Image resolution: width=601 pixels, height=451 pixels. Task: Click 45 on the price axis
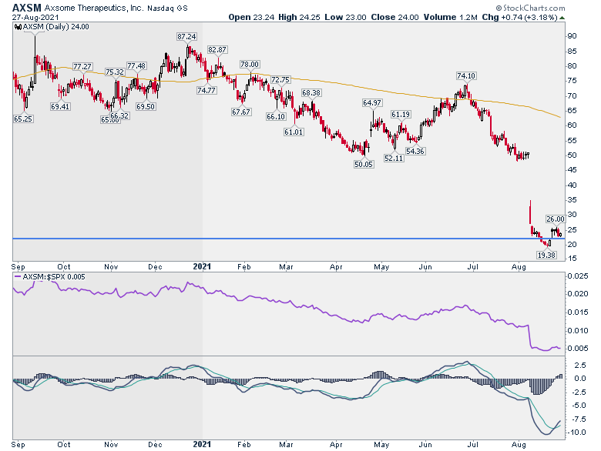(572, 170)
